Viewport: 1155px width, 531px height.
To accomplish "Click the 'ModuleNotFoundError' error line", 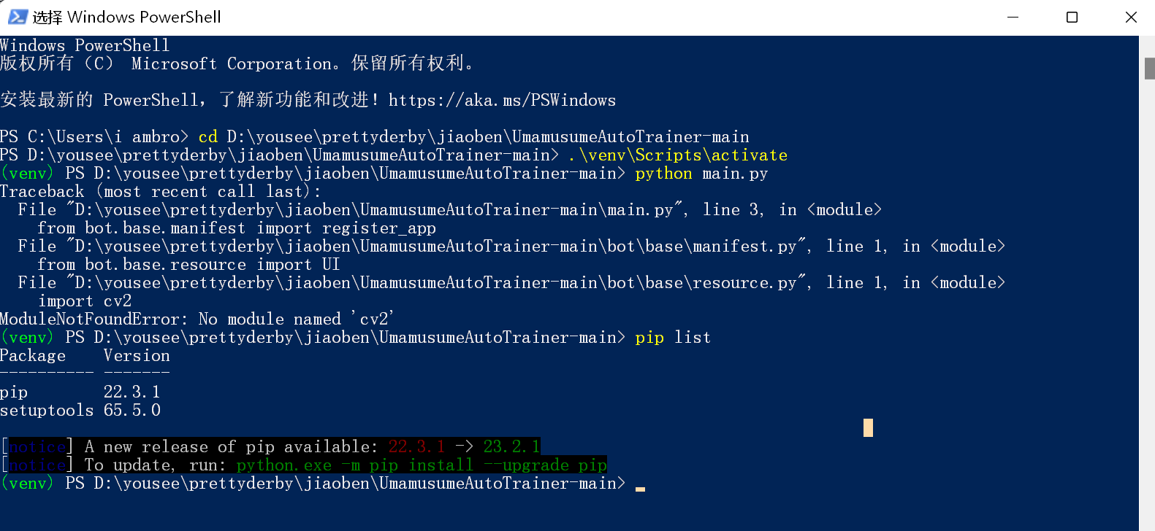I will tap(197, 319).
